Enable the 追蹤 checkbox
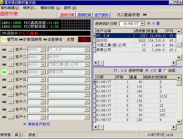 point(165,71)
